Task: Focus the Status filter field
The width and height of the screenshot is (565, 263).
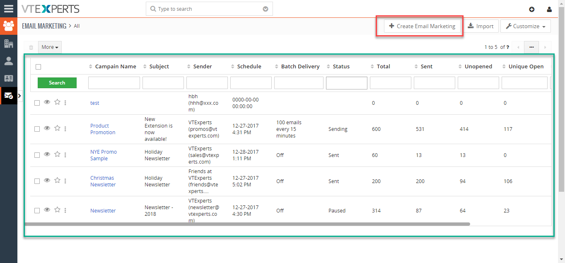Action: tap(347, 83)
